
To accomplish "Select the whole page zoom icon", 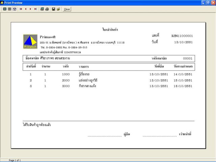I will tap(5, 9).
